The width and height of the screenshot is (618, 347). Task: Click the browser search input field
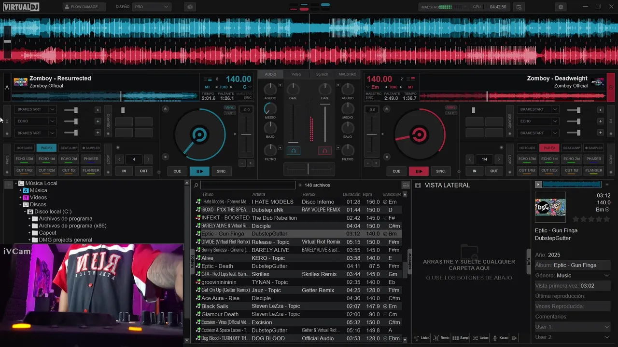248,185
